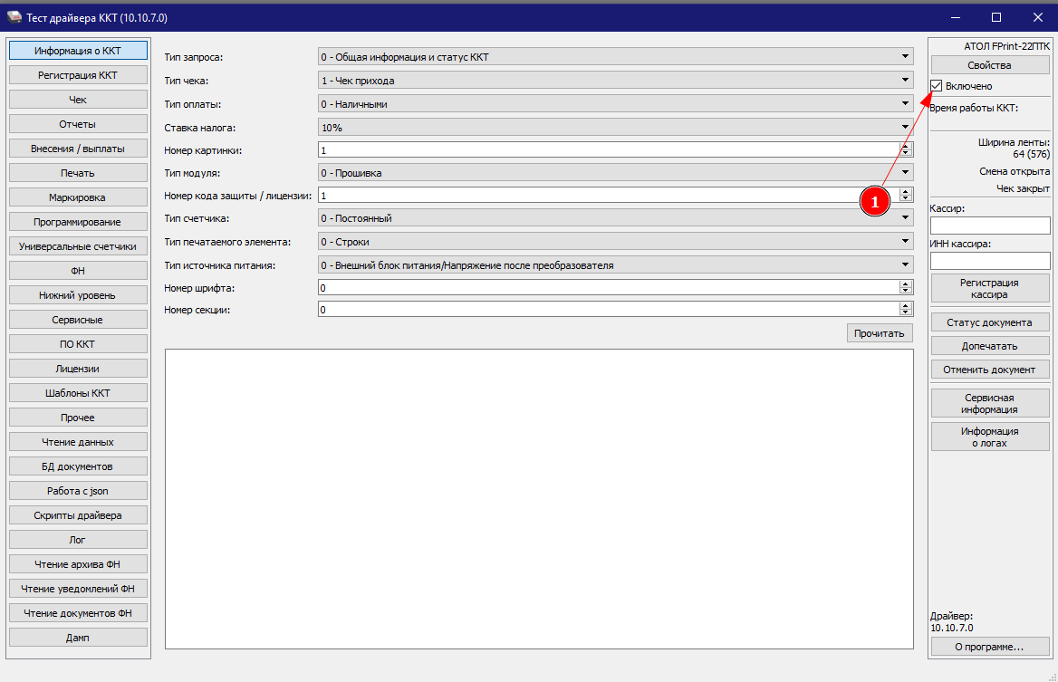This screenshot has width=1058, height=682.
Task: Switch to ПО ККТ section
Action: click(78, 344)
